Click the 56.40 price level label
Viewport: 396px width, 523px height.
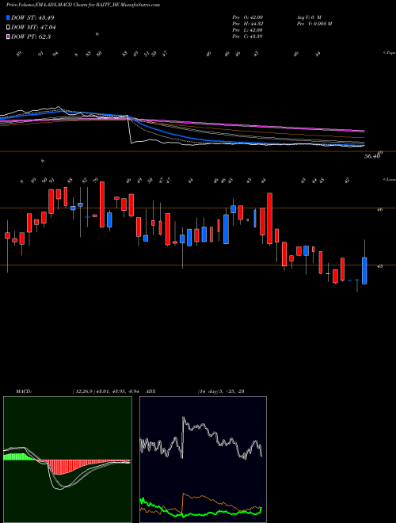tap(372, 156)
